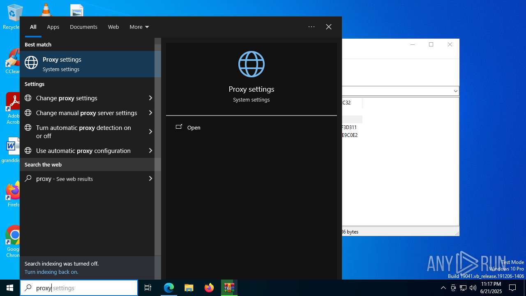The width and height of the screenshot is (526, 296).
Task: Switch to WinRAR on the taskbar
Action: pos(229,288)
